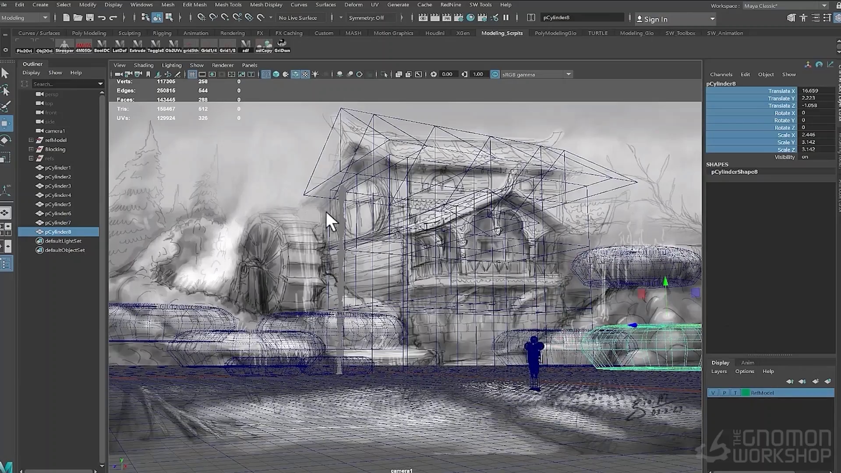Toggle visibility with the V on RefModel layer
841x473 pixels.
(x=713, y=392)
